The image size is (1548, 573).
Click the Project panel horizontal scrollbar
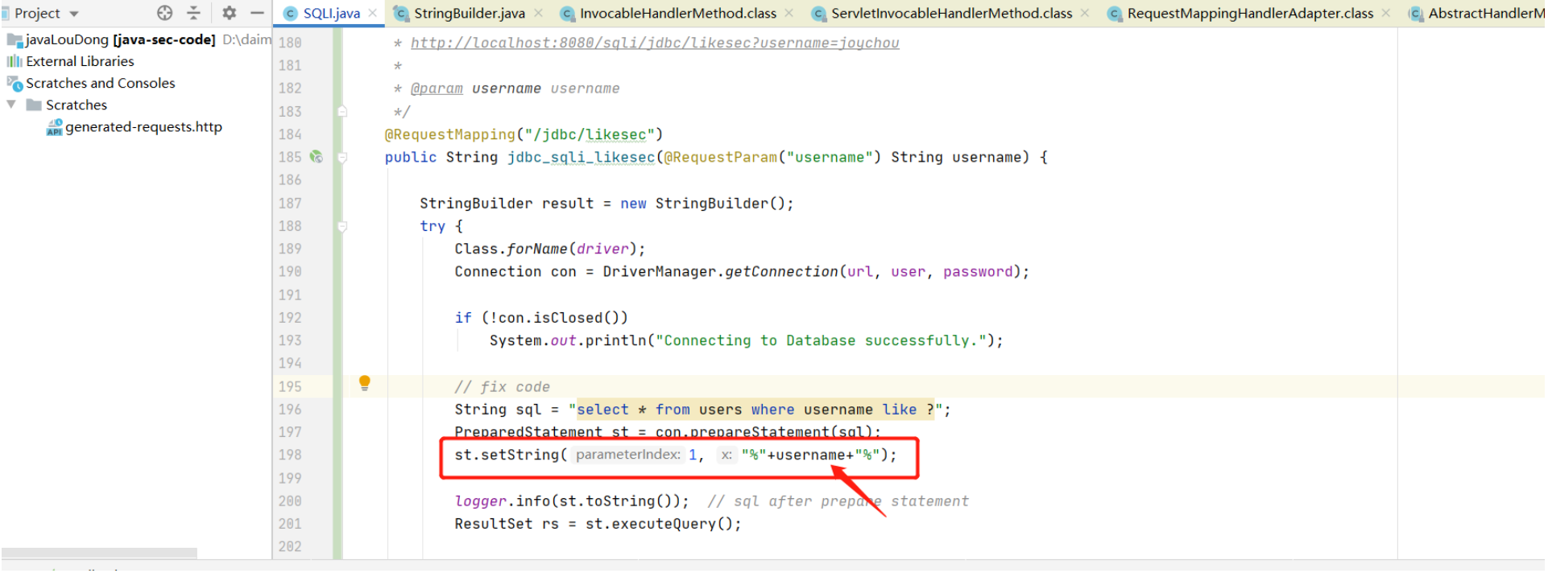(x=99, y=553)
